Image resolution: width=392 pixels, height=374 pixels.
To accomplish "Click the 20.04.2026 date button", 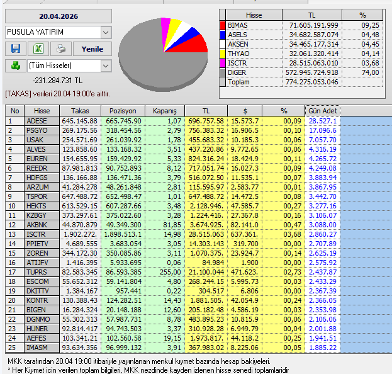I will (x=59, y=16).
